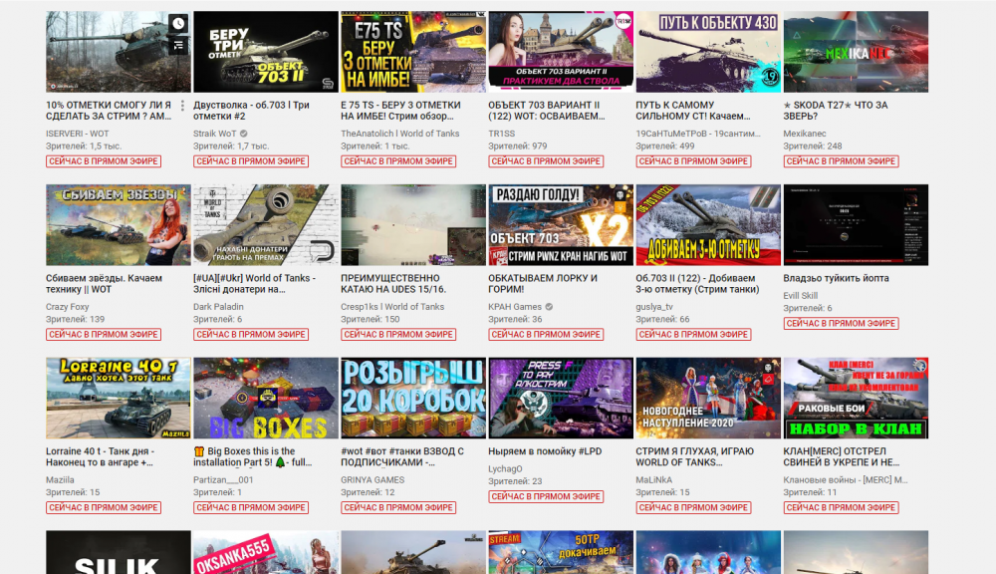
Task: Open the 'ПУТЬ К ОБЪЕКТУ 430' thumbnail
Action: click(708, 52)
